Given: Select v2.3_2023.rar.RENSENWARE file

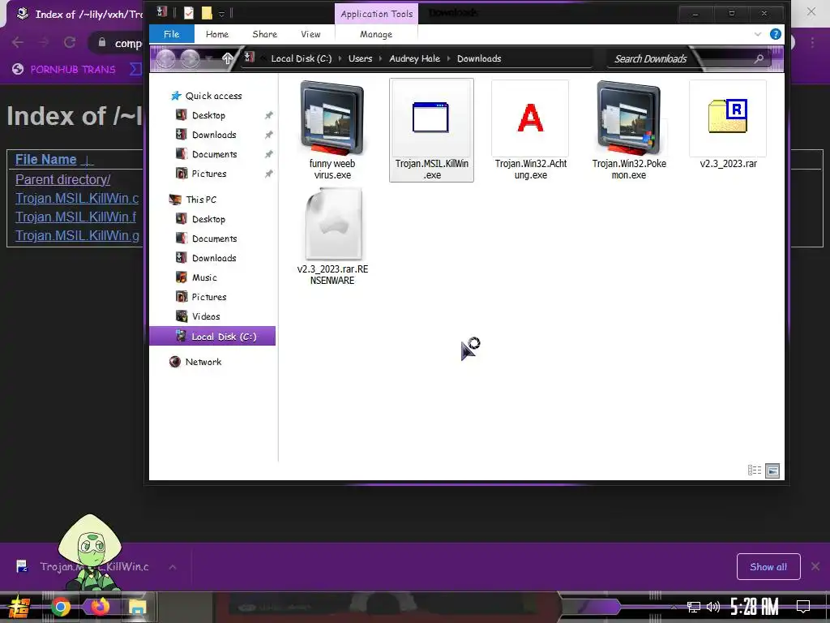Looking at the screenshot, I should click(332, 237).
